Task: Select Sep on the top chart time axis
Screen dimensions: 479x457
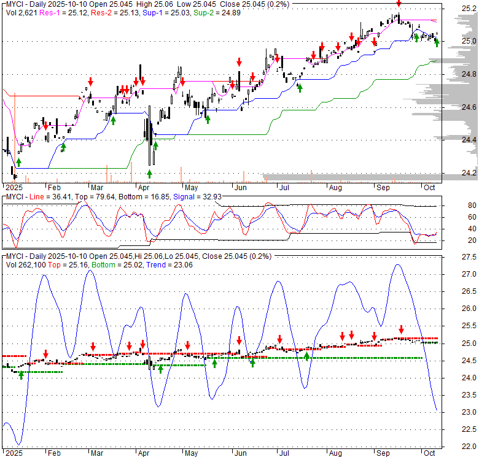Action: tap(383, 186)
